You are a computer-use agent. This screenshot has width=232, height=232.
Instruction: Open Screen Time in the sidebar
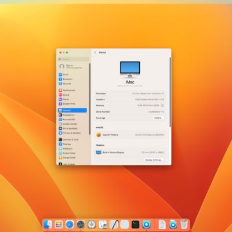click(72, 104)
